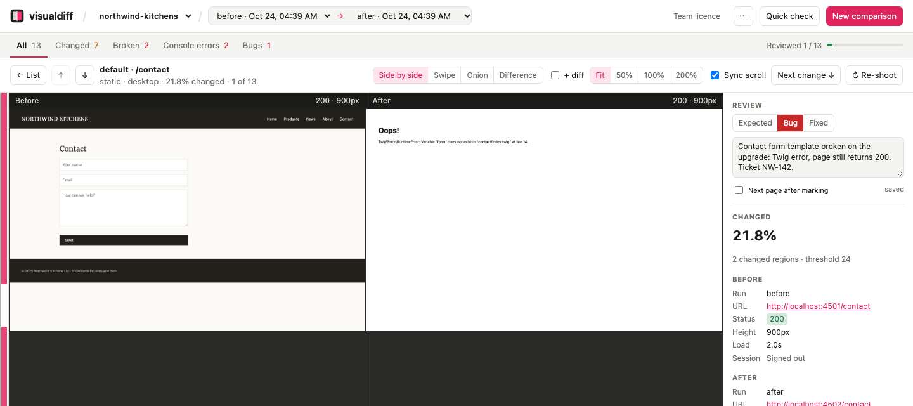The height and width of the screenshot is (406, 913).
Task: Switch to the Changed tab
Action: click(x=77, y=45)
